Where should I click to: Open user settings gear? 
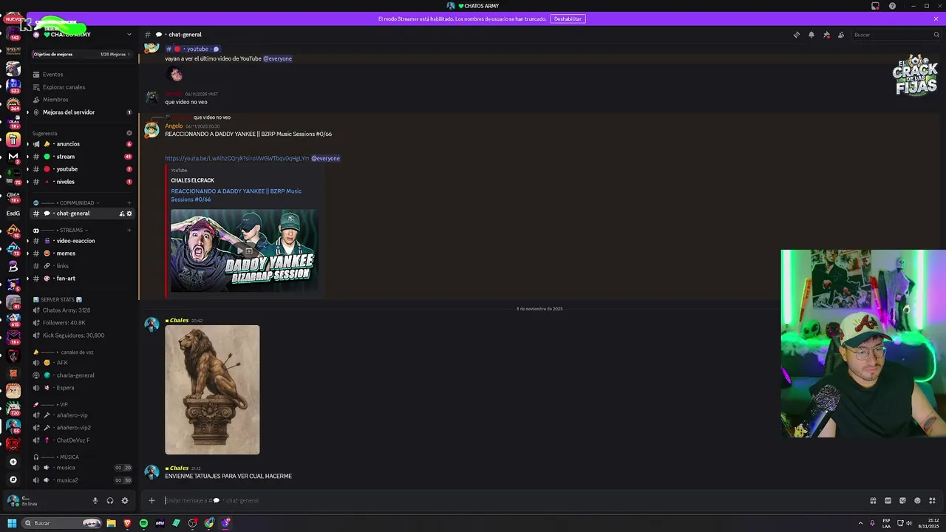click(125, 500)
